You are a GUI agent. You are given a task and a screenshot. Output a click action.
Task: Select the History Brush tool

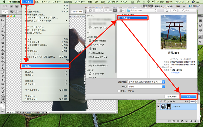pos(3,54)
